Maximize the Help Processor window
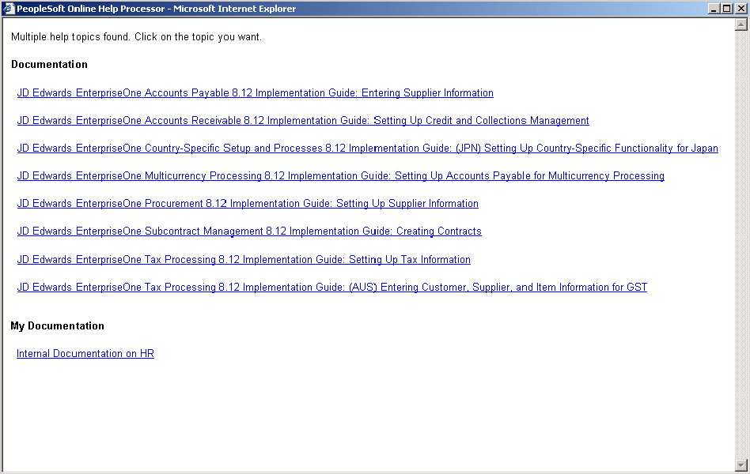750x474 pixels. pyautogui.click(x=726, y=9)
